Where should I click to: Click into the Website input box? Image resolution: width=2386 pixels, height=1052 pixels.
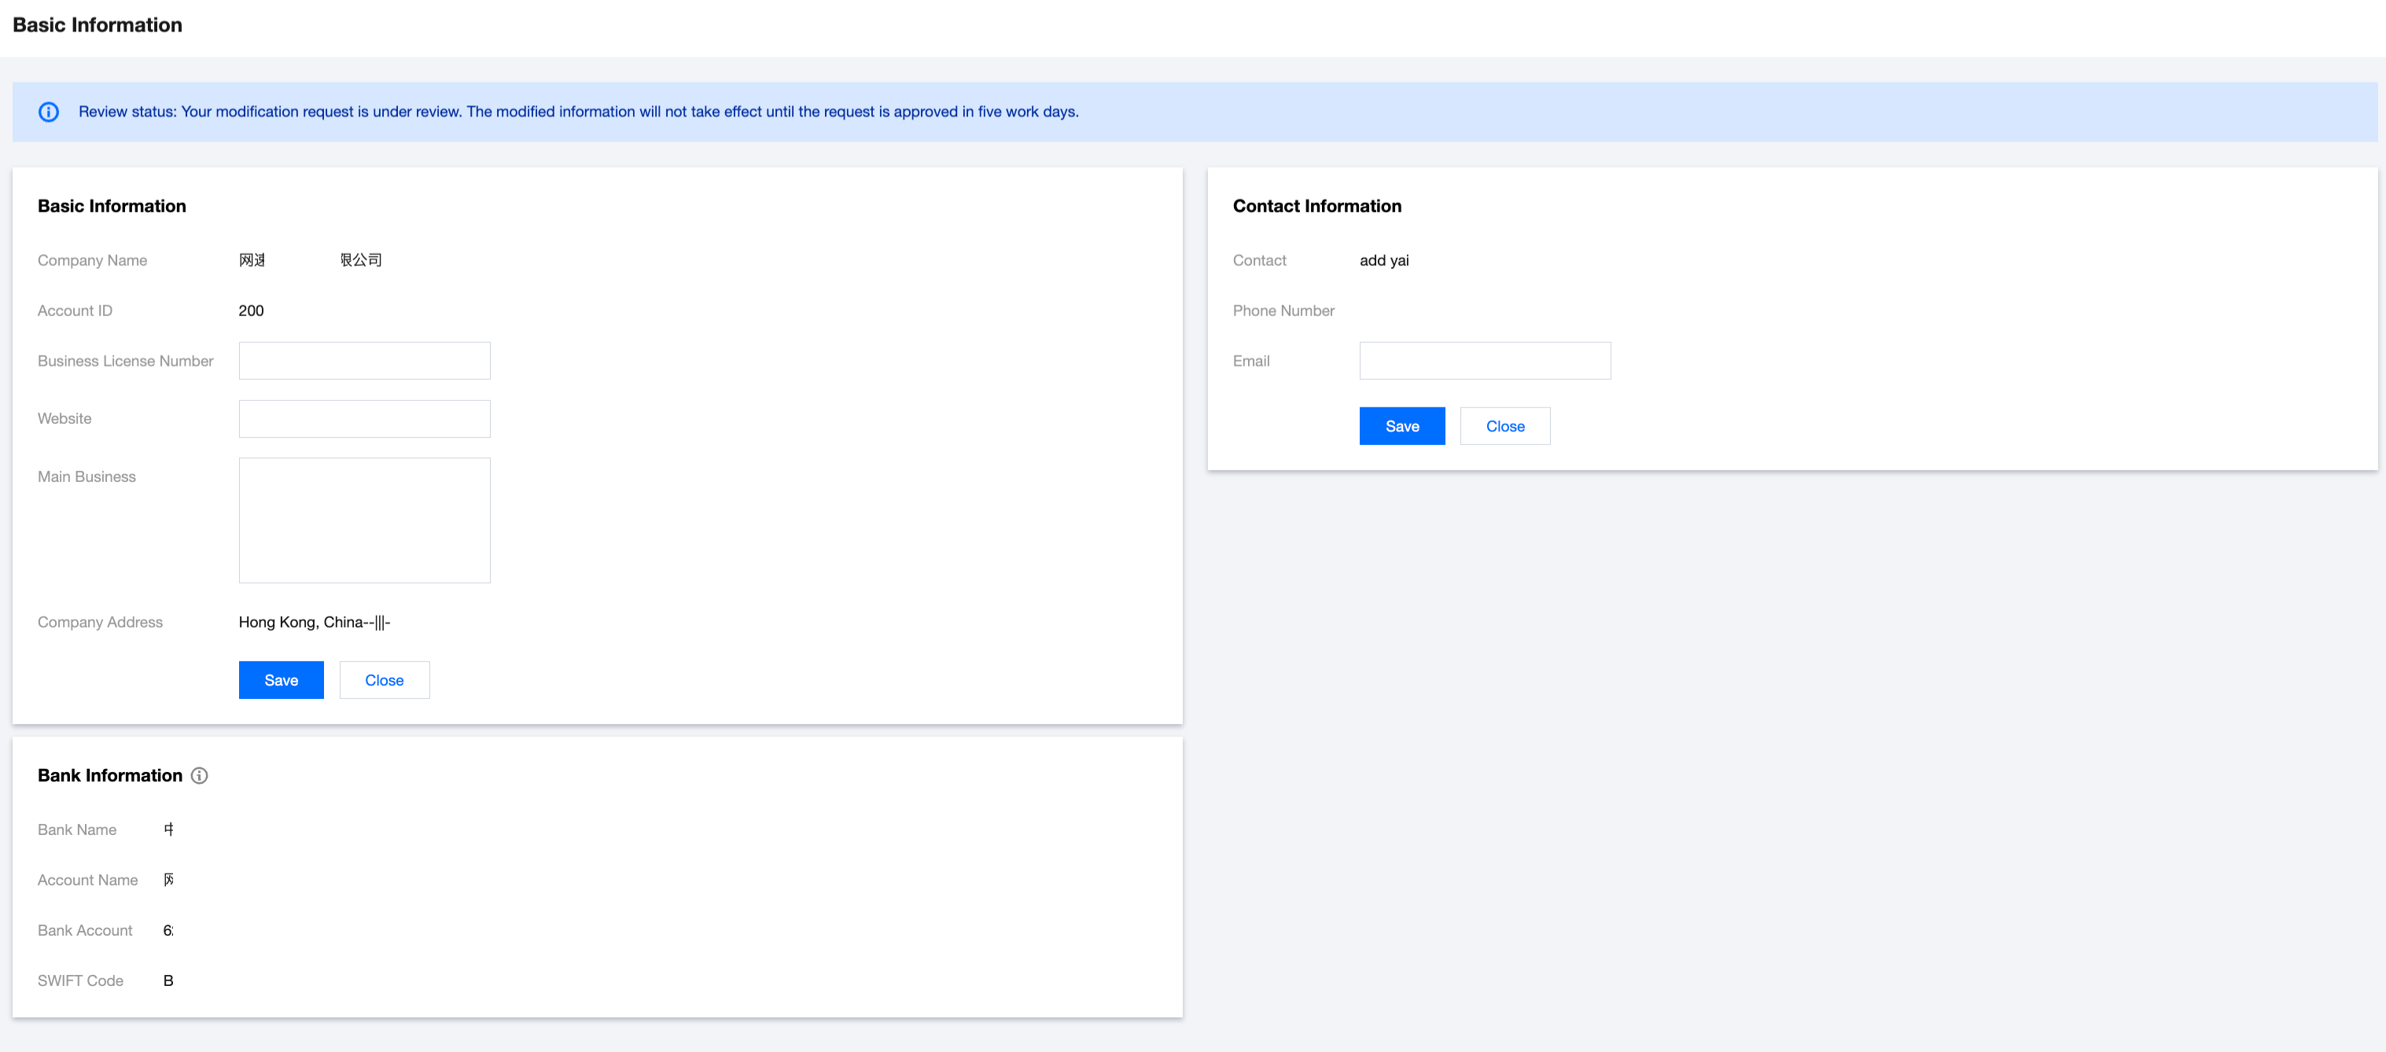click(x=364, y=418)
